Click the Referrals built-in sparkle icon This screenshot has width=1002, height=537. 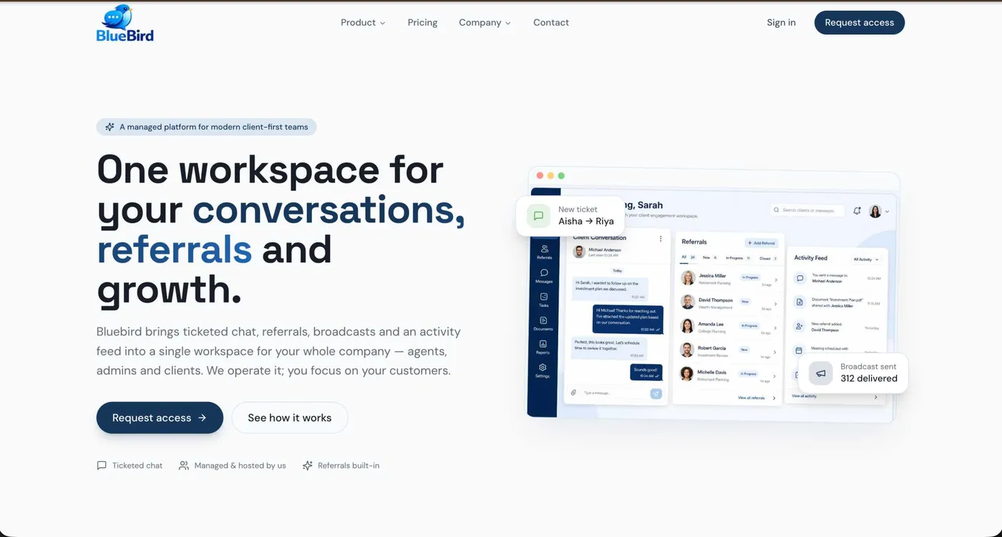(x=308, y=465)
